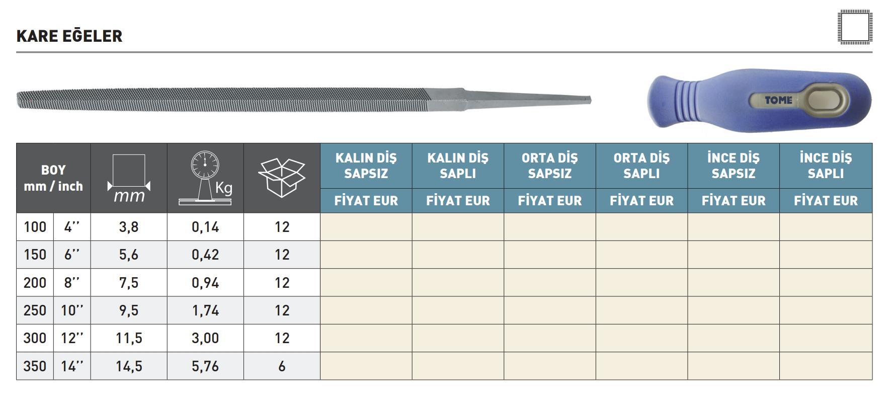Click the open box package icon
This screenshot has height=403, width=887.
coord(282,177)
